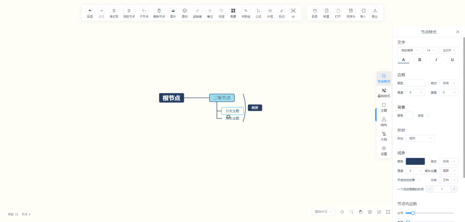Select the 根节点 root node

click(171, 98)
